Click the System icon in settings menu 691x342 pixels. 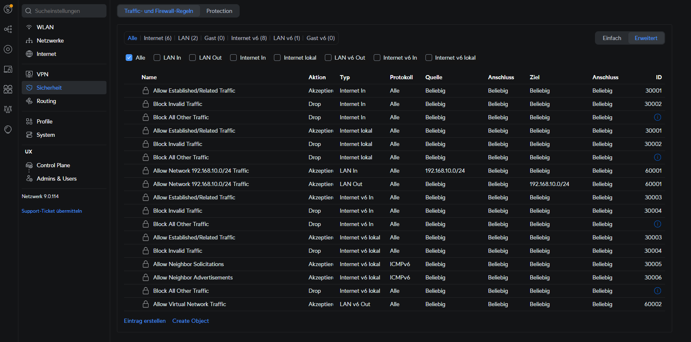[x=29, y=135]
